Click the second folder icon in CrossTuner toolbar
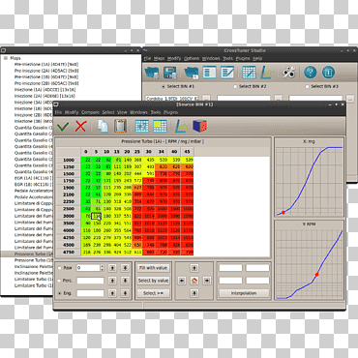This screenshot has height=358, width=358. click(192, 73)
